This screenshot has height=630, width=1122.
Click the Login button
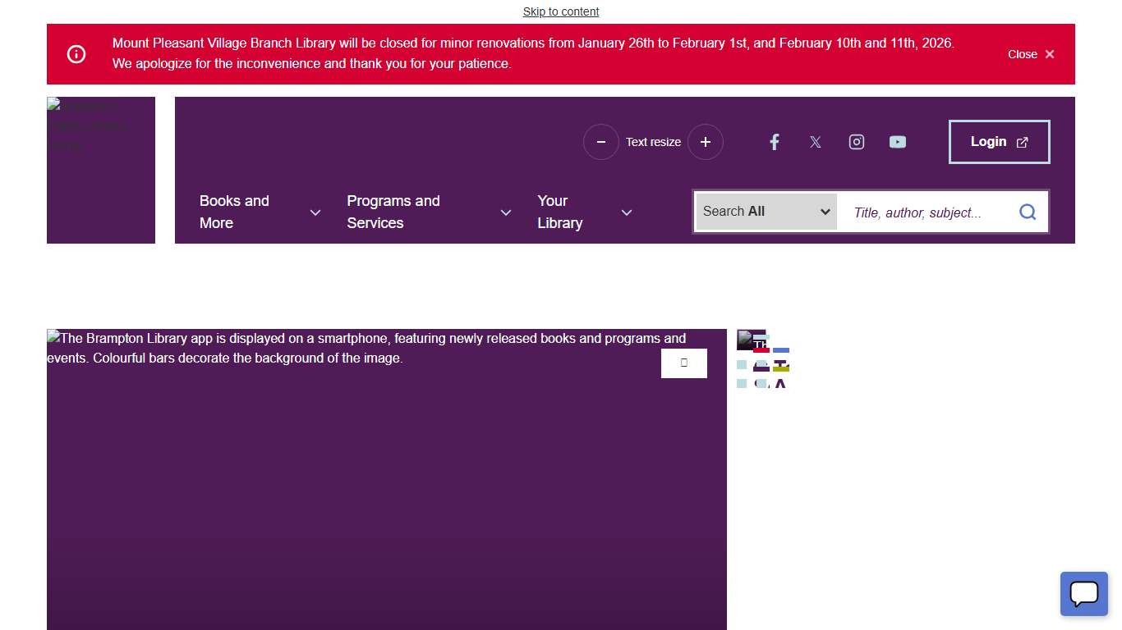coord(999,142)
